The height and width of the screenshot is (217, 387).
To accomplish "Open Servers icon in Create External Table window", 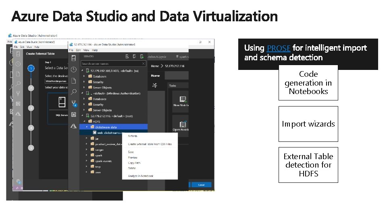I will [x=18, y=54].
